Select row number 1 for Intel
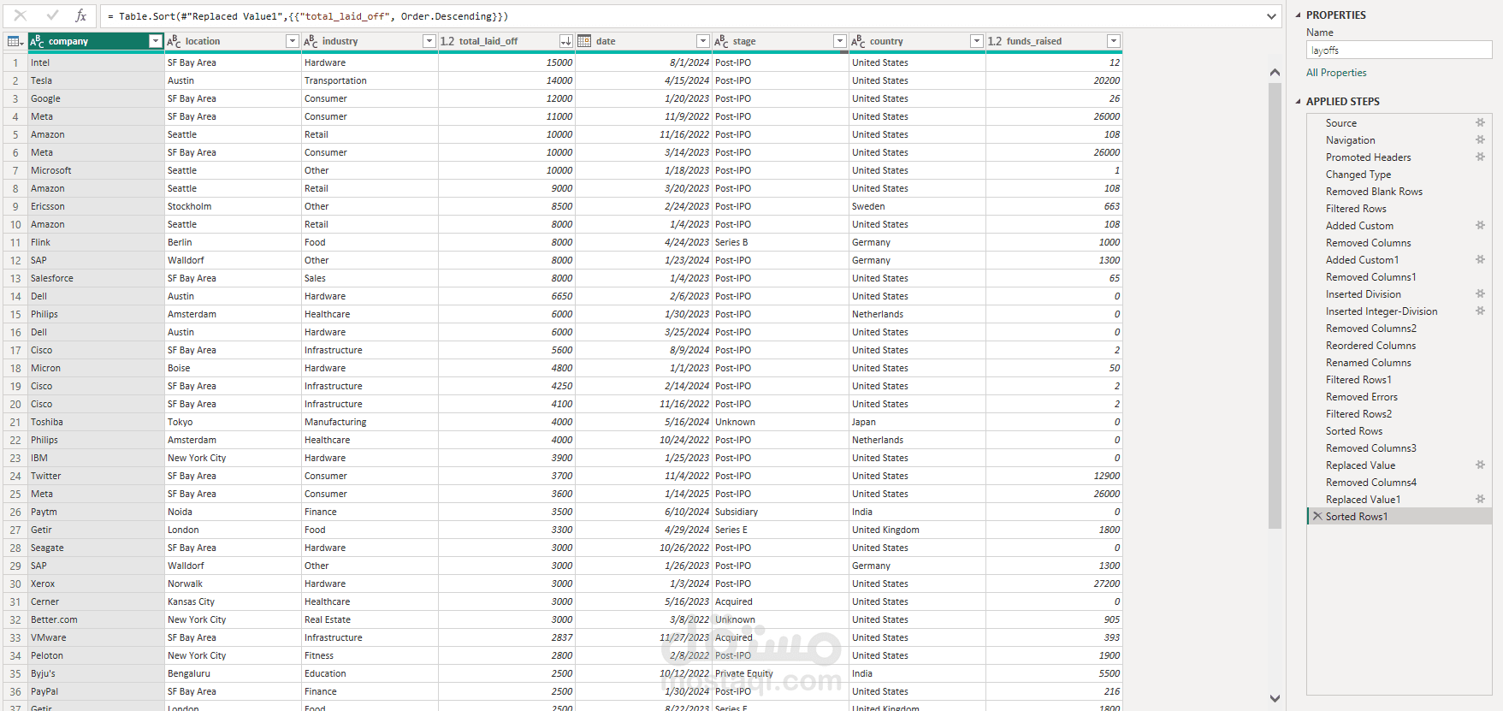 coord(15,62)
